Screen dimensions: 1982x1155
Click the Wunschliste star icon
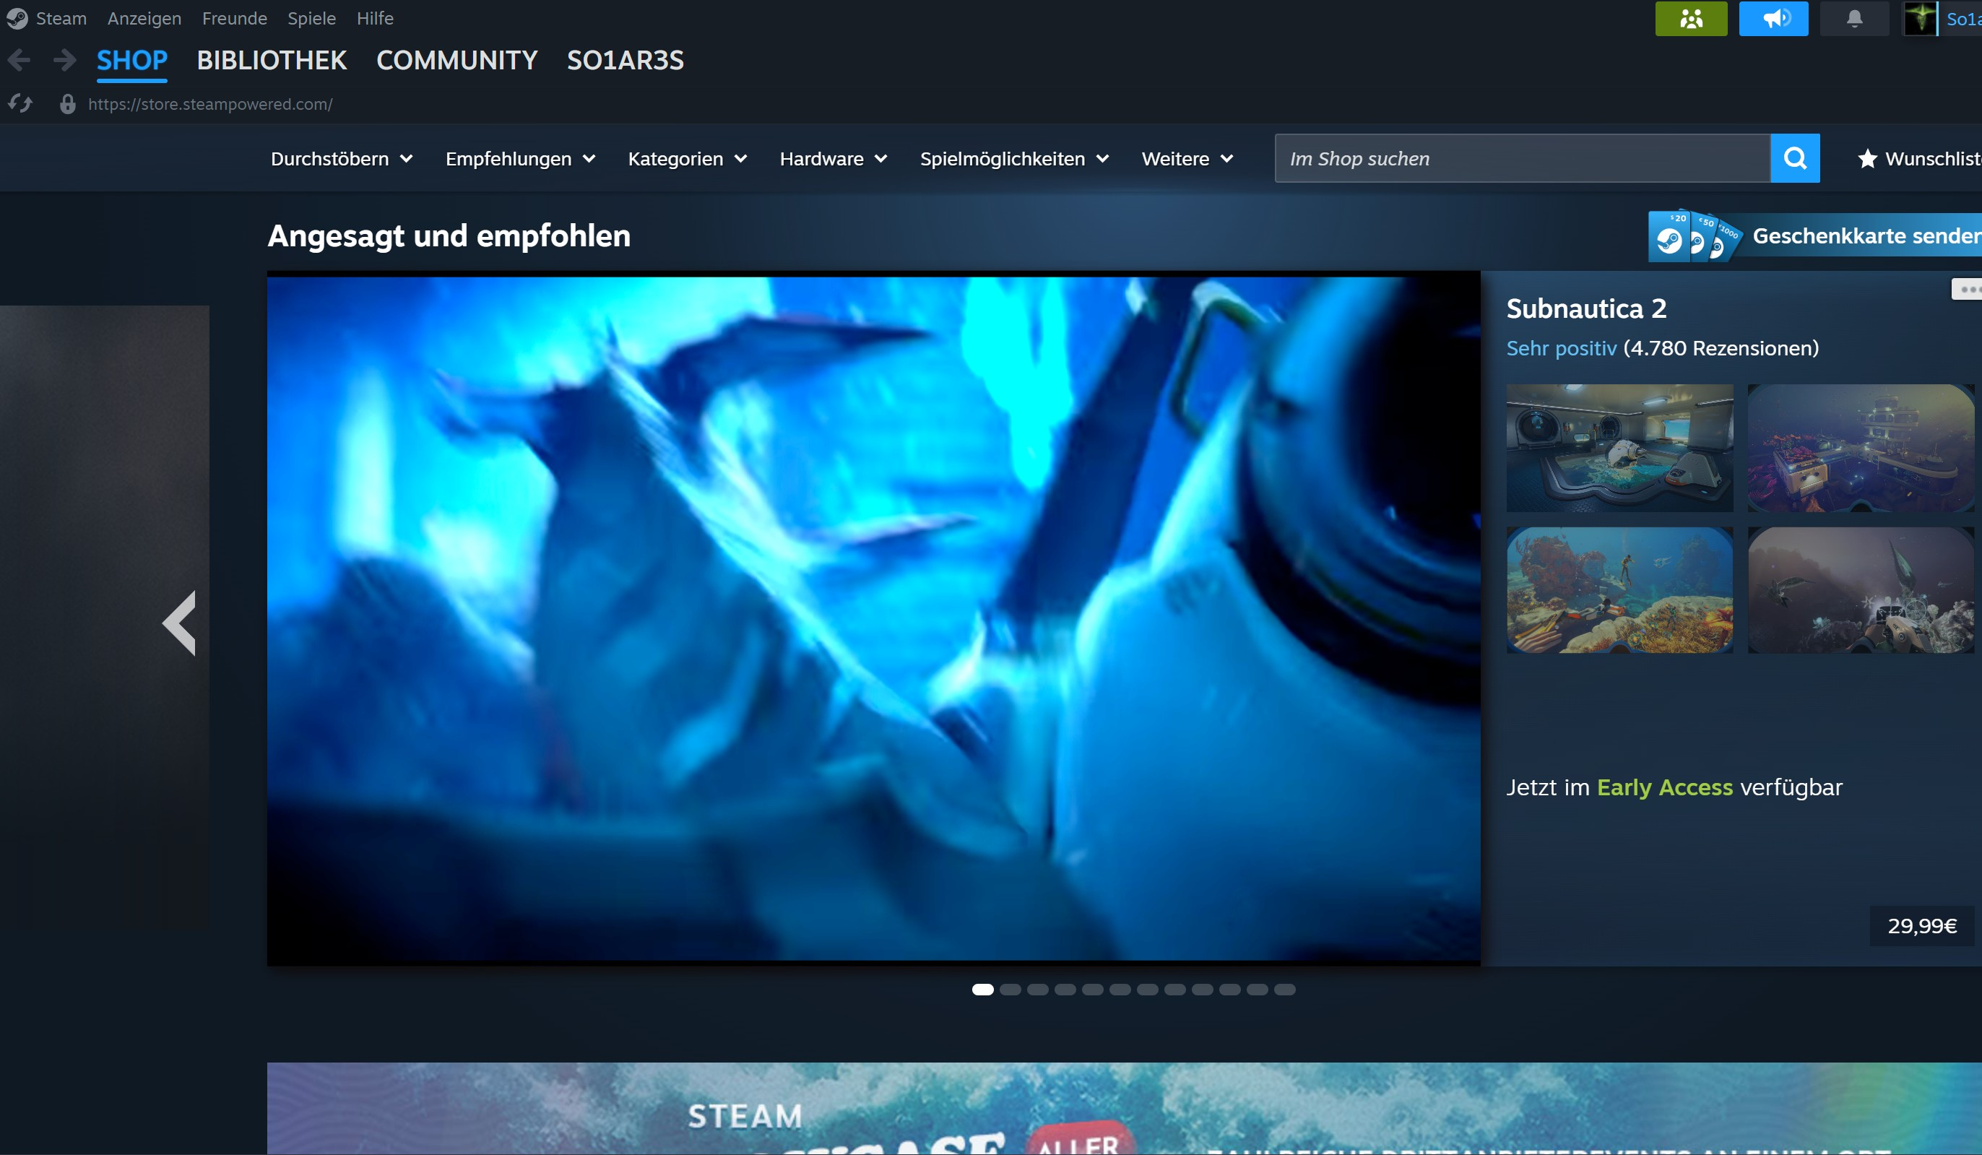[1867, 159]
